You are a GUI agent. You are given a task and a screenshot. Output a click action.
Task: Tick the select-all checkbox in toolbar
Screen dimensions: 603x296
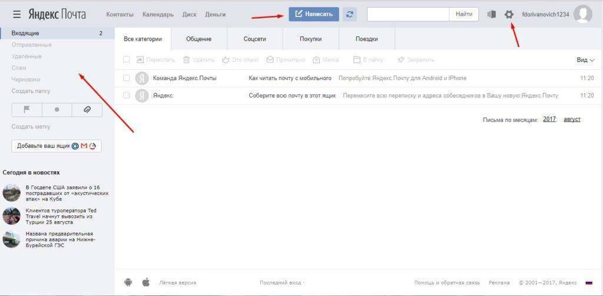click(x=126, y=59)
